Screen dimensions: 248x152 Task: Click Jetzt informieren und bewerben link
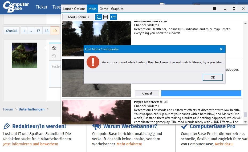click(x=31, y=144)
